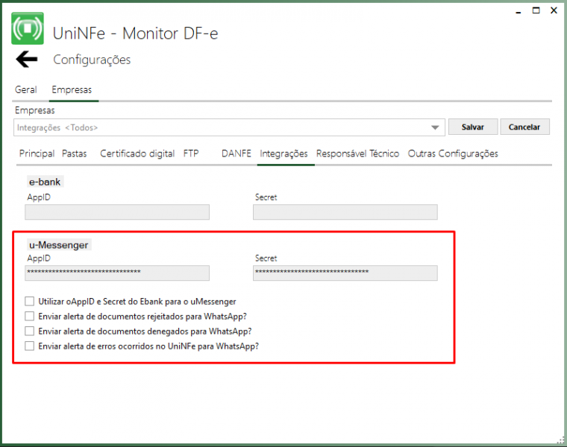Click the u-Messenger AppID field

[117, 273]
